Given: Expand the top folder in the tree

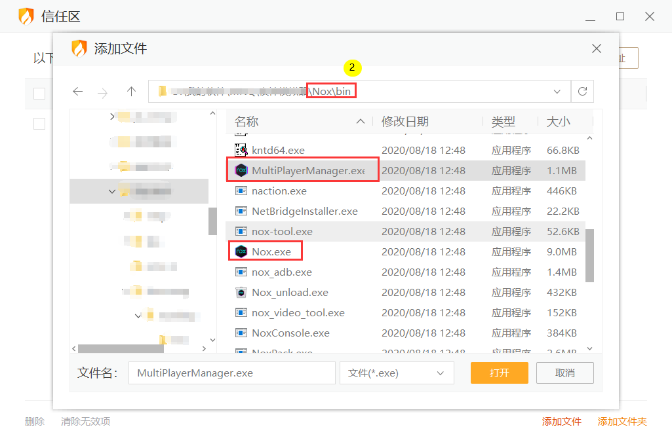Looking at the screenshot, I should pyautogui.click(x=112, y=117).
